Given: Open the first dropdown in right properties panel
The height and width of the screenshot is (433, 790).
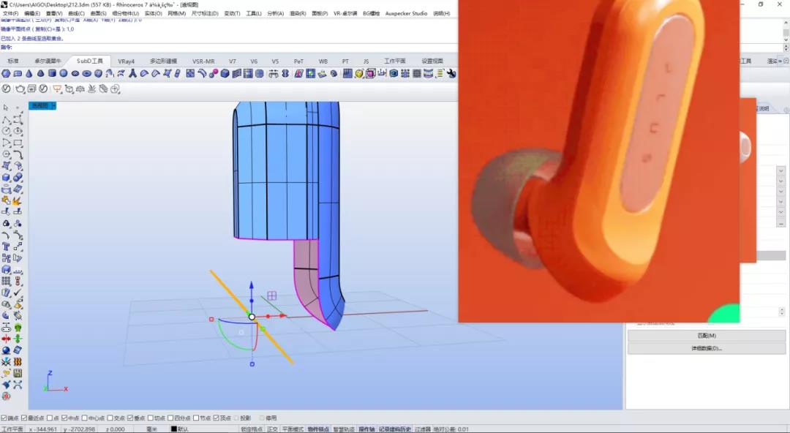Looking at the screenshot, I should 781,170.
